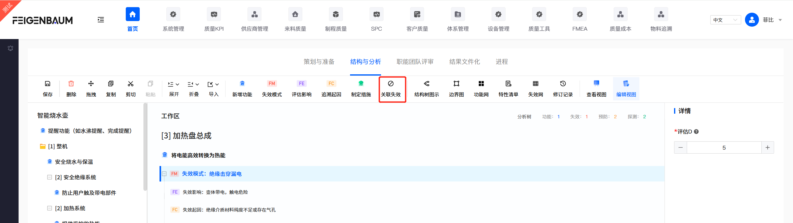The image size is (793, 223).
Task: Increase 评估D value with plus button
Action: click(768, 147)
